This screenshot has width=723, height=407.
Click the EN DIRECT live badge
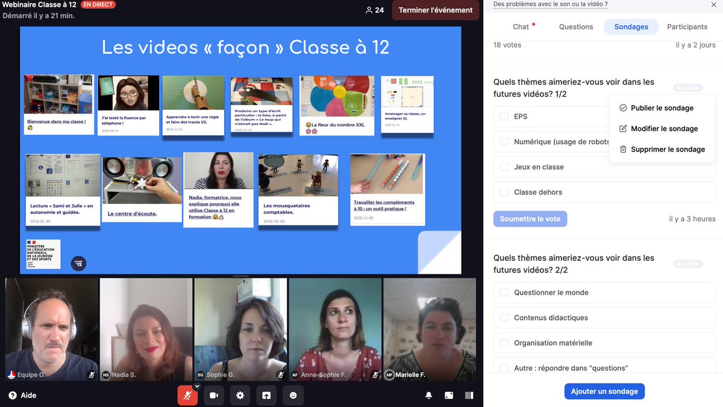click(98, 5)
